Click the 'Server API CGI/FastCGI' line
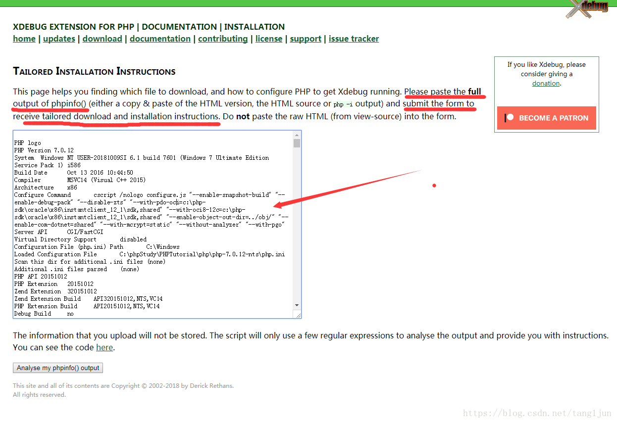The height and width of the screenshot is (423, 617). [x=59, y=232]
